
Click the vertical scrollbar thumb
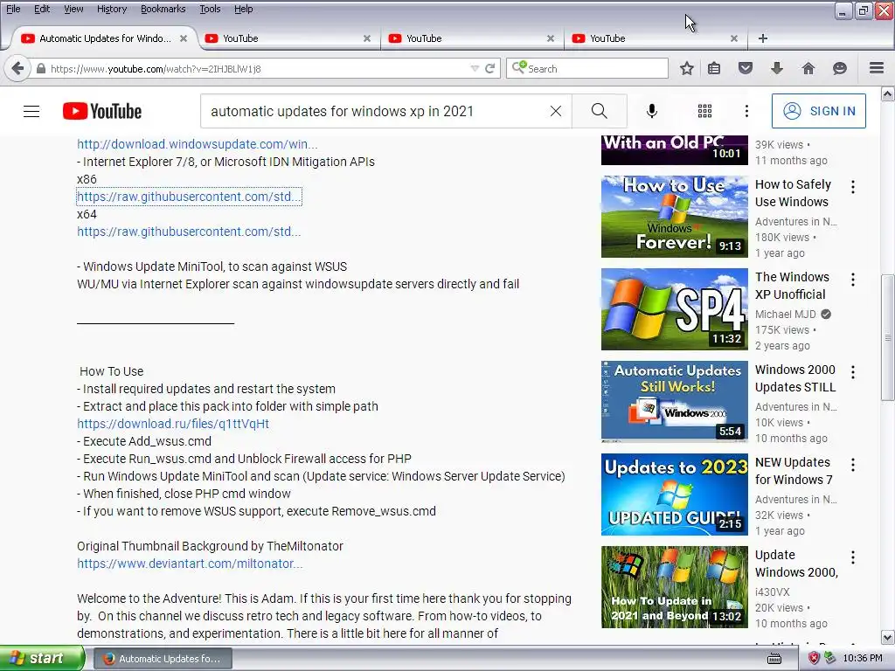pos(888,337)
